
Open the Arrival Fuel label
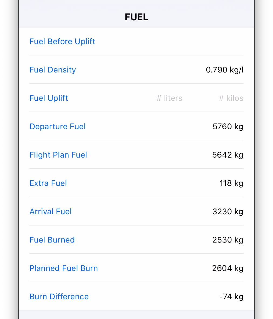click(50, 211)
